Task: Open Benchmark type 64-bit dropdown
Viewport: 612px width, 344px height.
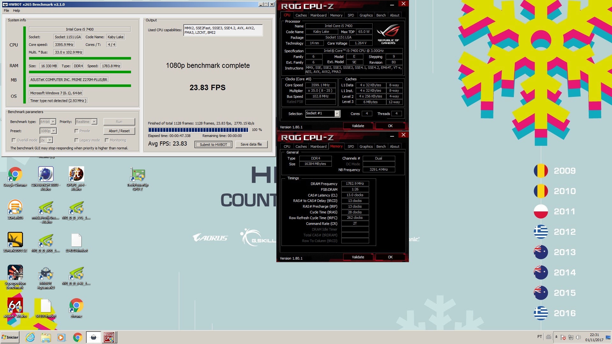Action: pyautogui.click(x=48, y=122)
